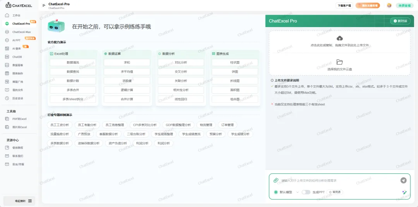Image resolution: width=418 pixels, height=207 pixels.
Task: Click the 常用语 button
Action: [x=335, y=192]
